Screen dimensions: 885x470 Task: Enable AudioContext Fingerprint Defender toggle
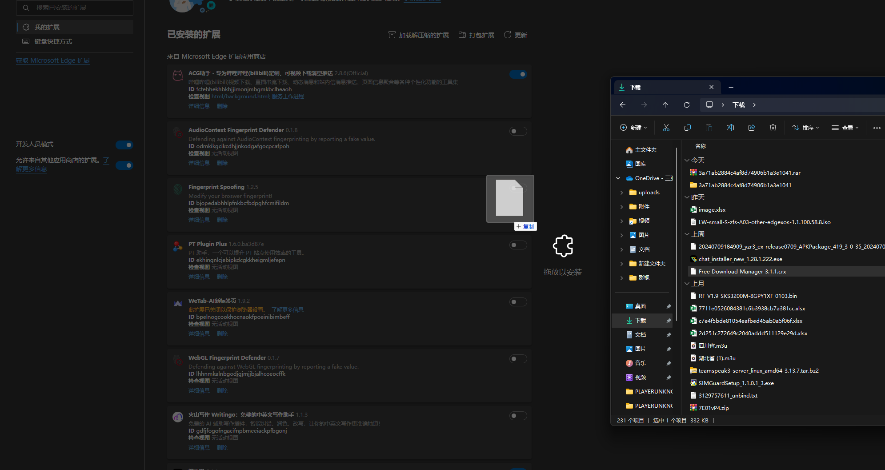(x=518, y=131)
